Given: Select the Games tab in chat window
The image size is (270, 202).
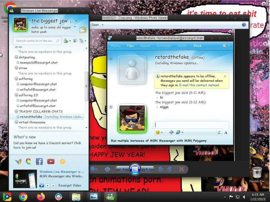Looking at the screenshot, I should pos(145,46).
